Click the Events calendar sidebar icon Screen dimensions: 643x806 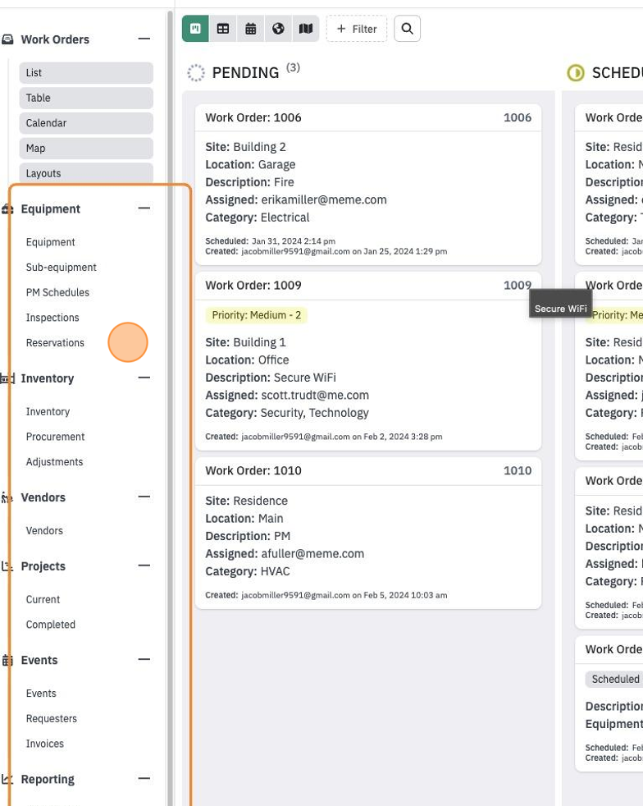[7, 660]
